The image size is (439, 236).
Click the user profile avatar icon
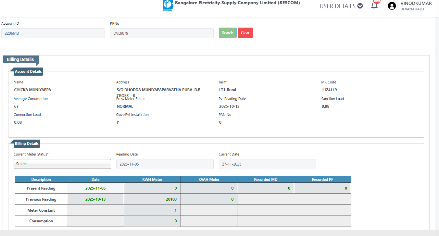(392, 6)
